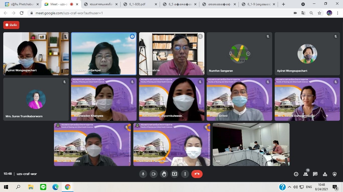
Task: Select Yuvadee Rodjarkpai's video tile
Action: click(x=104, y=53)
